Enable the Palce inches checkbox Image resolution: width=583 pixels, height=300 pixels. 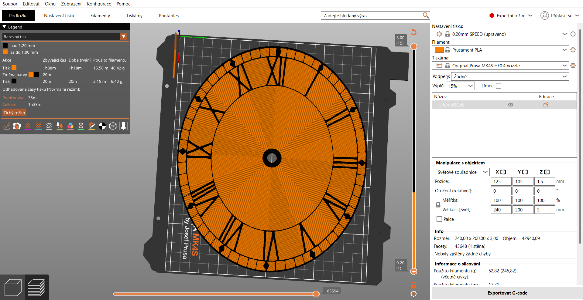pos(439,219)
